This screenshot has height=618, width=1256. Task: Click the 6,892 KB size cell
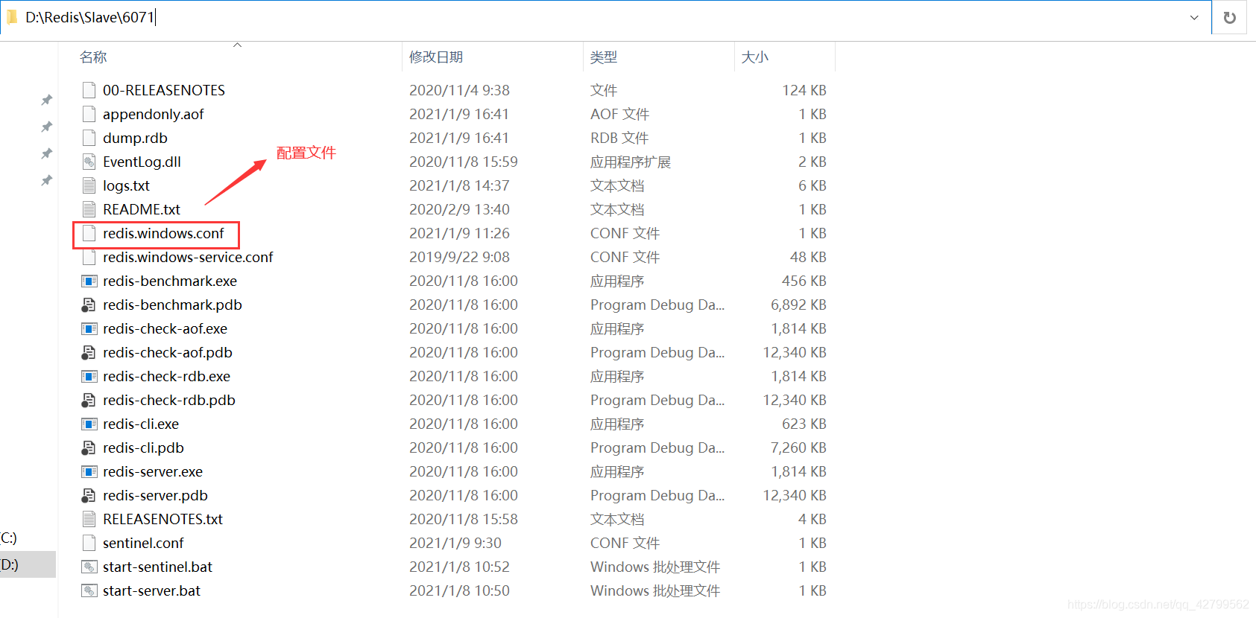click(x=798, y=305)
